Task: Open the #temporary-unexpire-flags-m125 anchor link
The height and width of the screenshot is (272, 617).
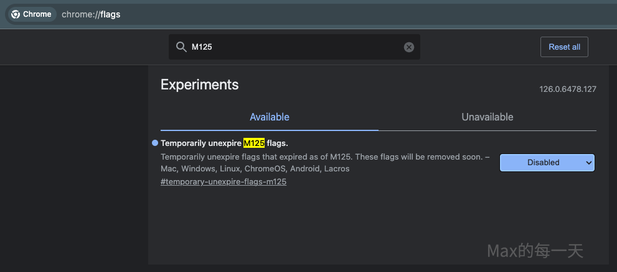Action: [x=224, y=182]
